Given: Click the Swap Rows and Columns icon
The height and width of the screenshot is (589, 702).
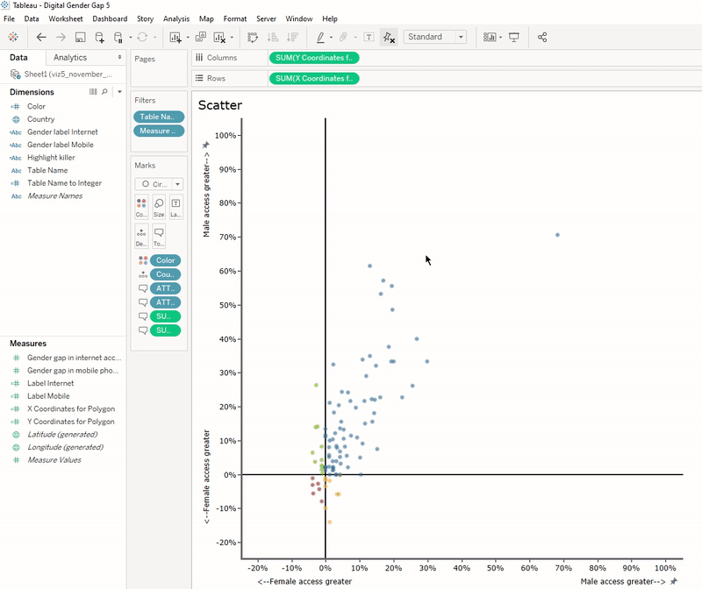Looking at the screenshot, I should point(253,37).
